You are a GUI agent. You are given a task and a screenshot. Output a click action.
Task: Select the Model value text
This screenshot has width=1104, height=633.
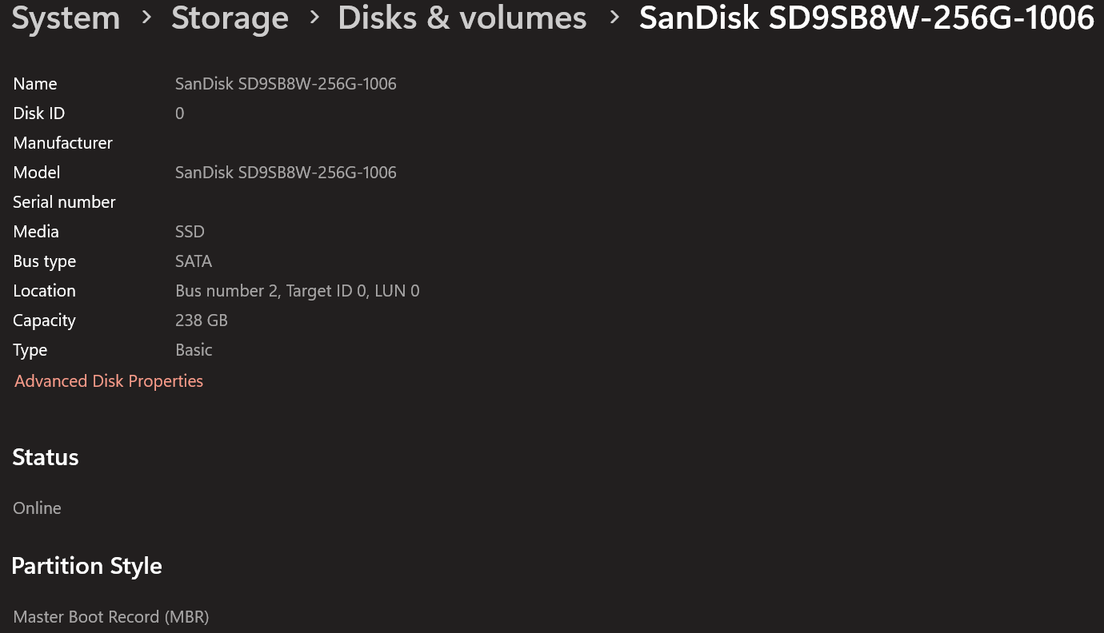(x=286, y=173)
